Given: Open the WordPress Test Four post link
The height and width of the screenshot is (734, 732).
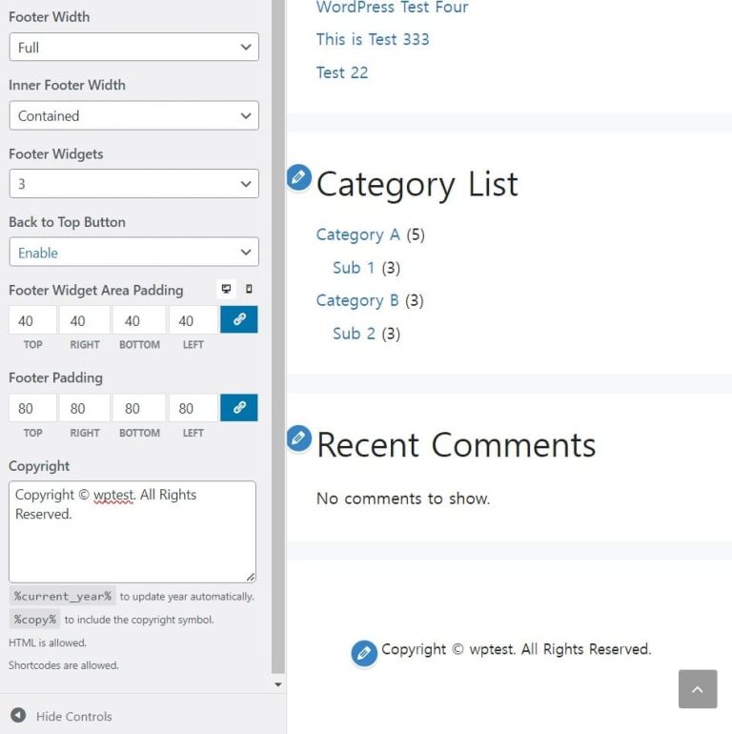Looking at the screenshot, I should pos(392,8).
